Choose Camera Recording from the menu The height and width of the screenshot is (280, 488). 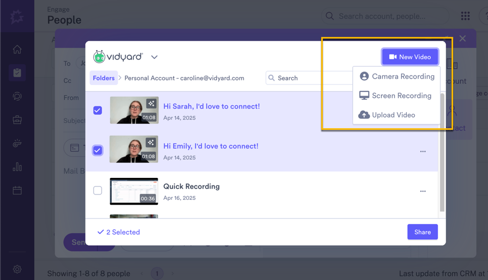(x=397, y=76)
